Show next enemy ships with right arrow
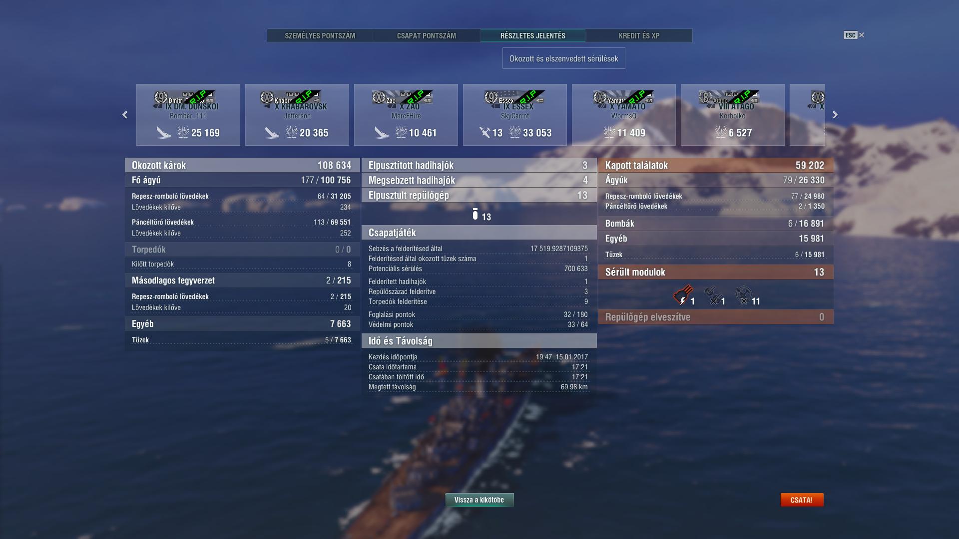Viewport: 959px width, 539px height. click(835, 115)
